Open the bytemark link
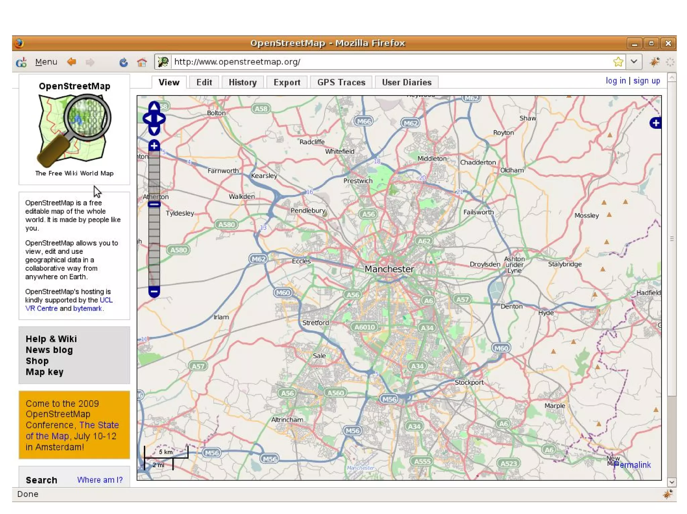The image size is (687, 514). [x=87, y=308]
